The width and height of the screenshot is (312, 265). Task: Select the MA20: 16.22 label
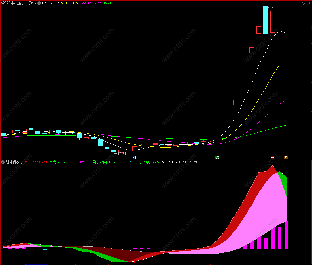coord(91,3)
